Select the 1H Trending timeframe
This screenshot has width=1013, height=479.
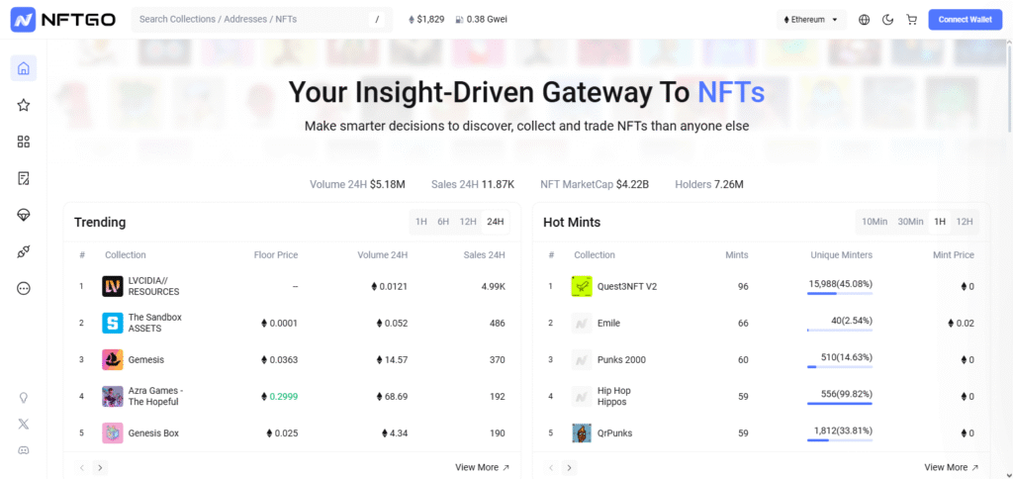pyautogui.click(x=421, y=222)
